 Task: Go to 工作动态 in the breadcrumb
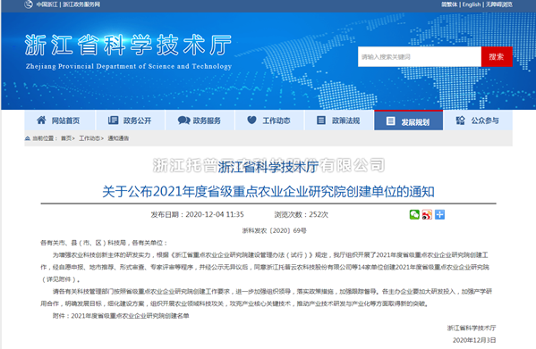pos(89,138)
